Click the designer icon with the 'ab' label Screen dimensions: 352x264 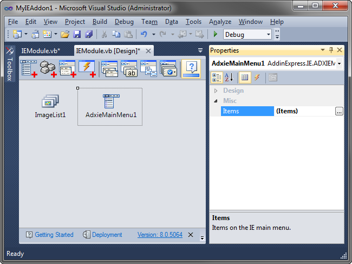pyautogui.click(x=129, y=68)
